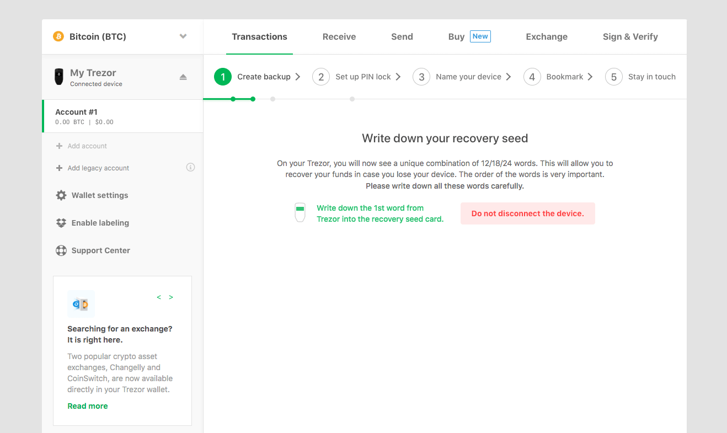Click the Add legacy account label
The height and width of the screenshot is (433, 727).
pos(98,168)
